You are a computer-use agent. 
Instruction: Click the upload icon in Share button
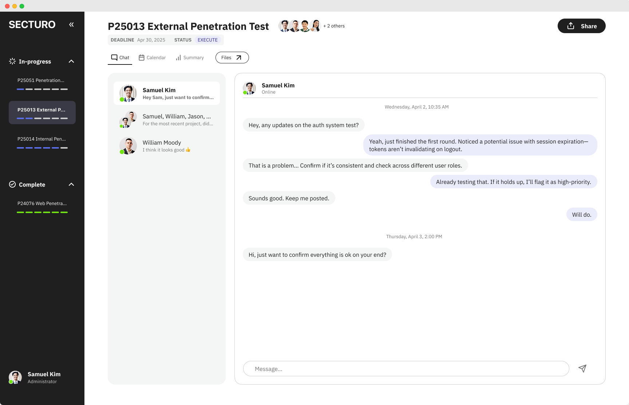coord(571,26)
